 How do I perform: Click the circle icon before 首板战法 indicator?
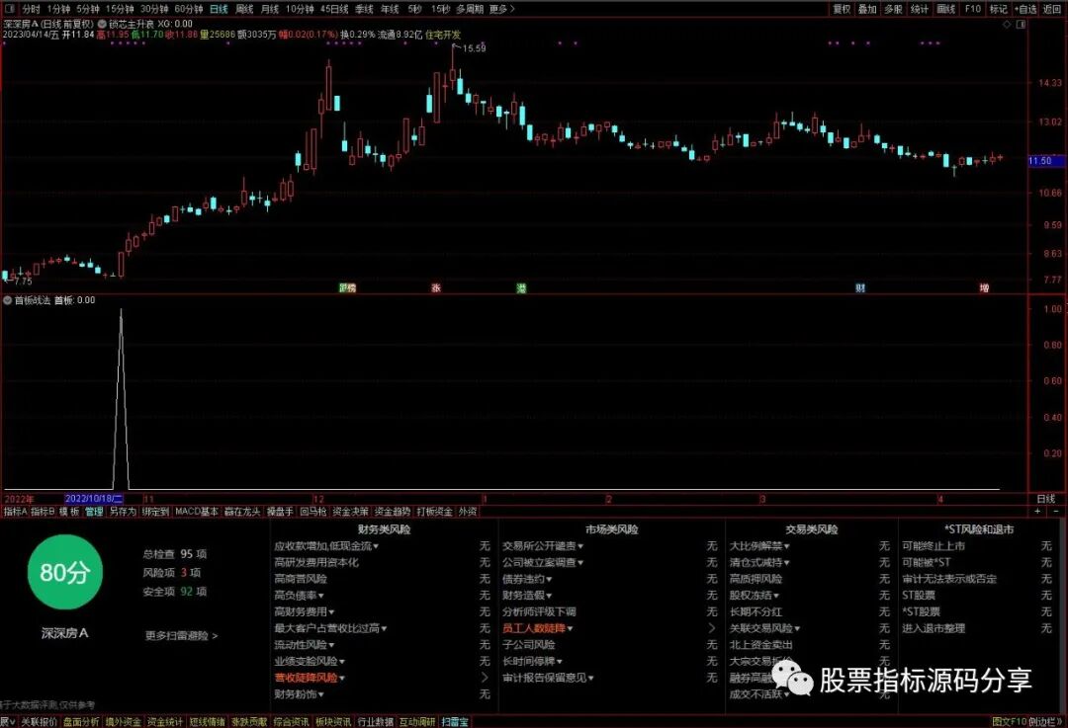[x=8, y=300]
